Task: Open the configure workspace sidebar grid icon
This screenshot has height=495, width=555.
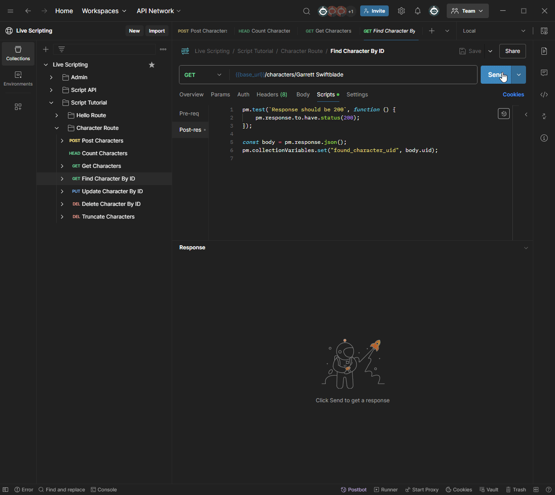Action: click(18, 107)
